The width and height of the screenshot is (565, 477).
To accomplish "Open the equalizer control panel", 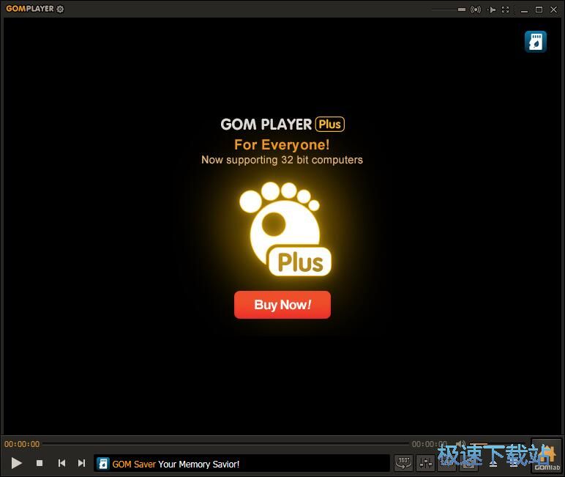I will 425,462.
